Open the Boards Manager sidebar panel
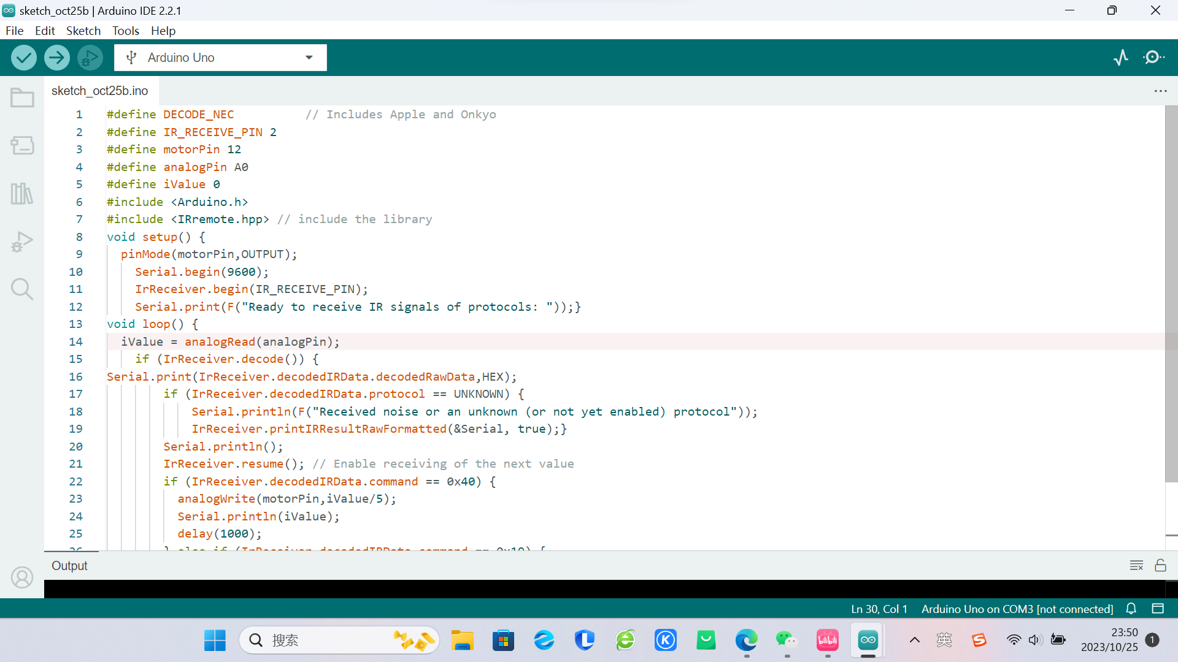 pos(22,145)
